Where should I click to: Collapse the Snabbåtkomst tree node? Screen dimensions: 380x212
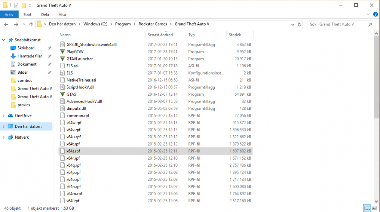point(4,40)
